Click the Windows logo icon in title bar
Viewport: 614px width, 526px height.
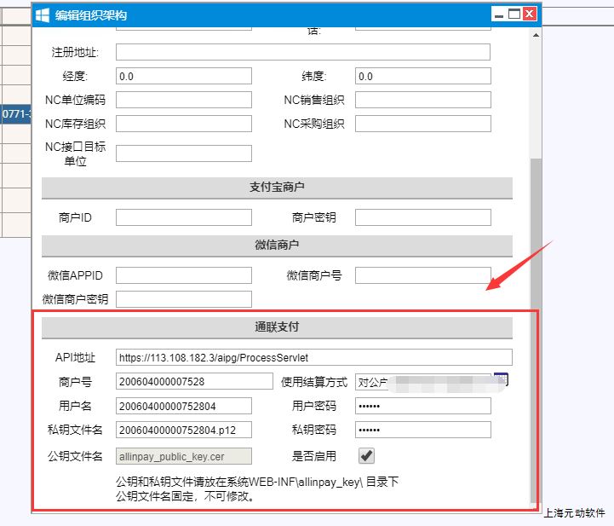coord(42,14)
